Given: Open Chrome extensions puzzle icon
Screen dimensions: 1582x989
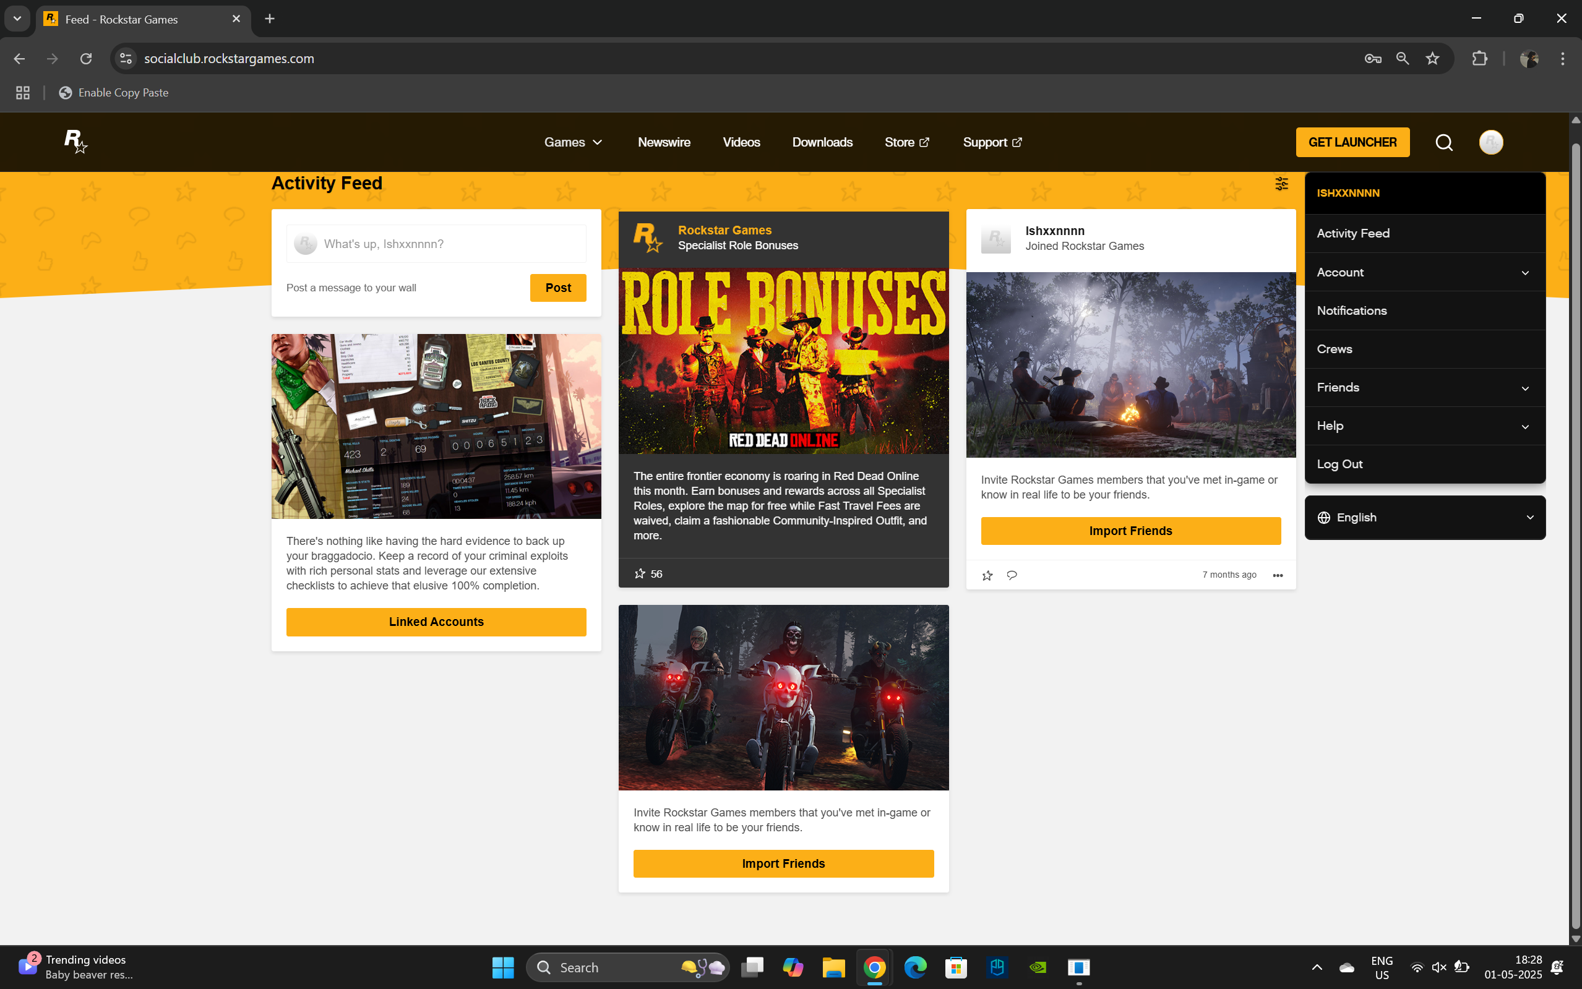Looking at the screenshot, I should point(1479,58).
